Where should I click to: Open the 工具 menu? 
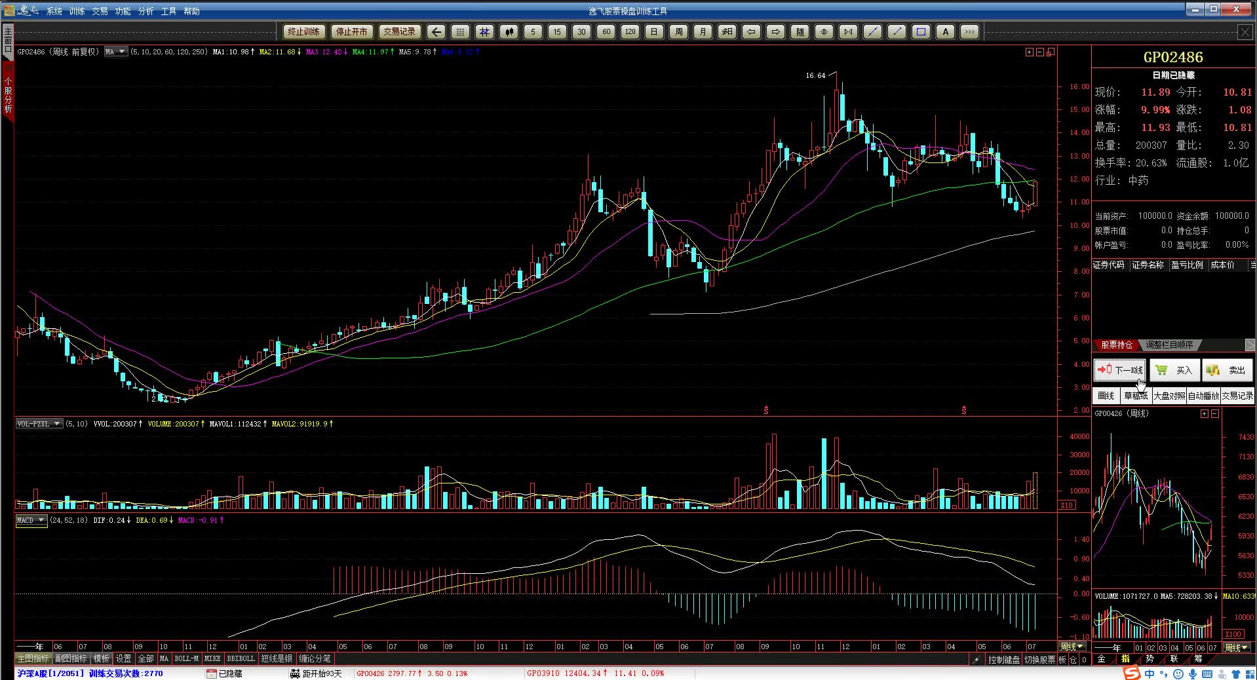169,11
